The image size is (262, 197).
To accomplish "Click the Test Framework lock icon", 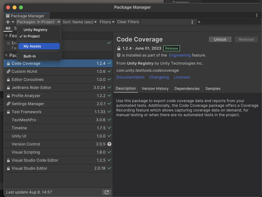I will (x=8, y=112).
